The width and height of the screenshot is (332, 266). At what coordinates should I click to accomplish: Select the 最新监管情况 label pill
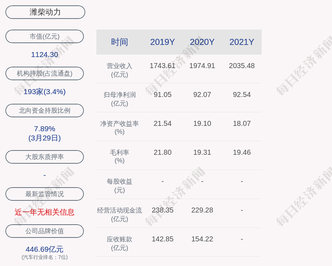[x=45, y=194]
